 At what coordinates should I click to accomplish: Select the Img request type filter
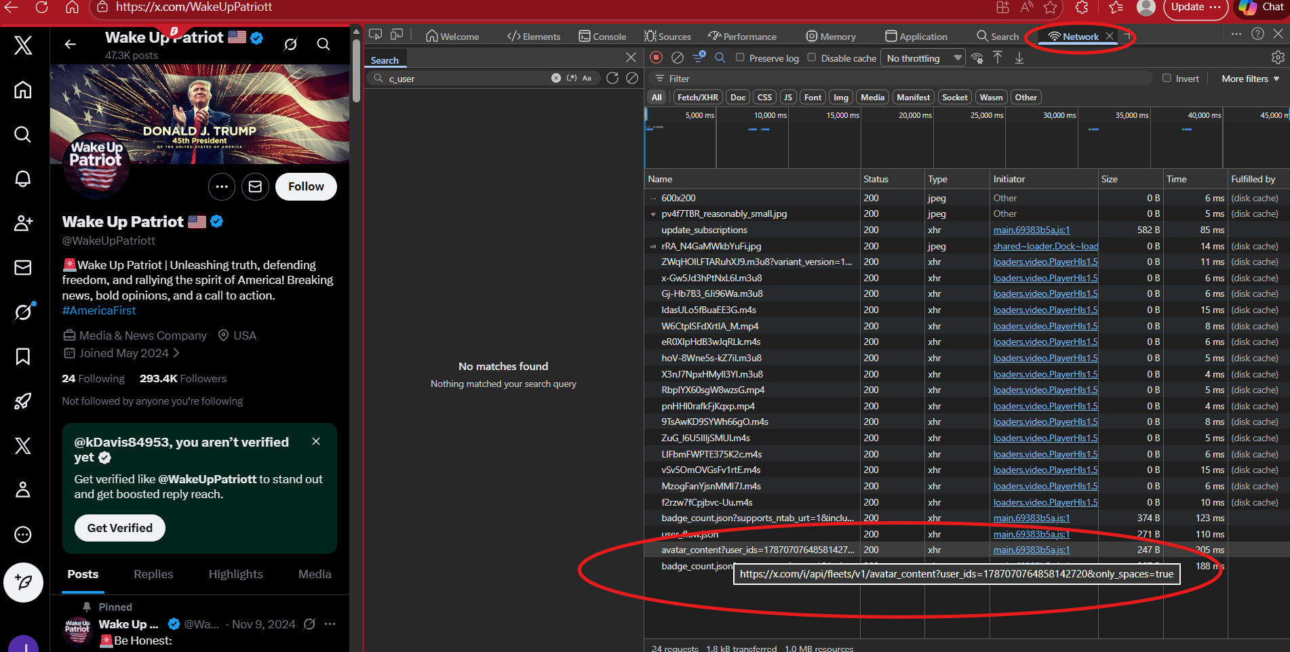tap(841, 98)
